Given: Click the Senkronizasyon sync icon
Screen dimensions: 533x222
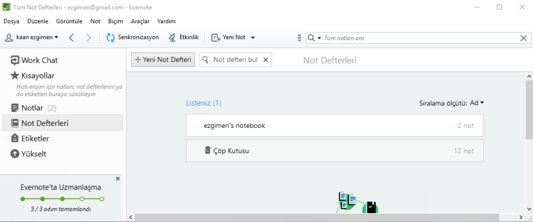Looking at the screenshot, I should (x=110, y=37).
